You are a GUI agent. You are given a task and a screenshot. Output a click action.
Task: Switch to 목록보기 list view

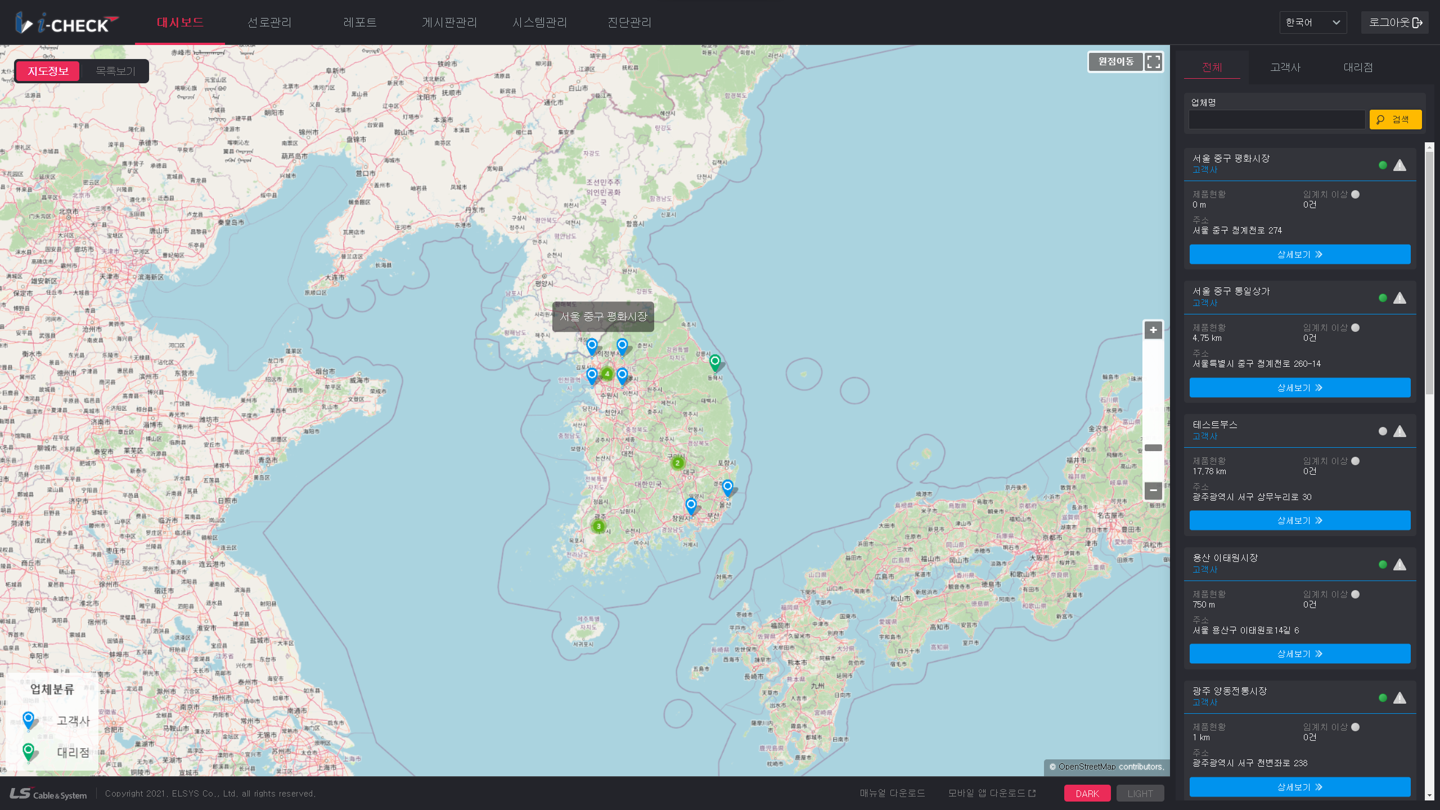[x=115, y=71]
